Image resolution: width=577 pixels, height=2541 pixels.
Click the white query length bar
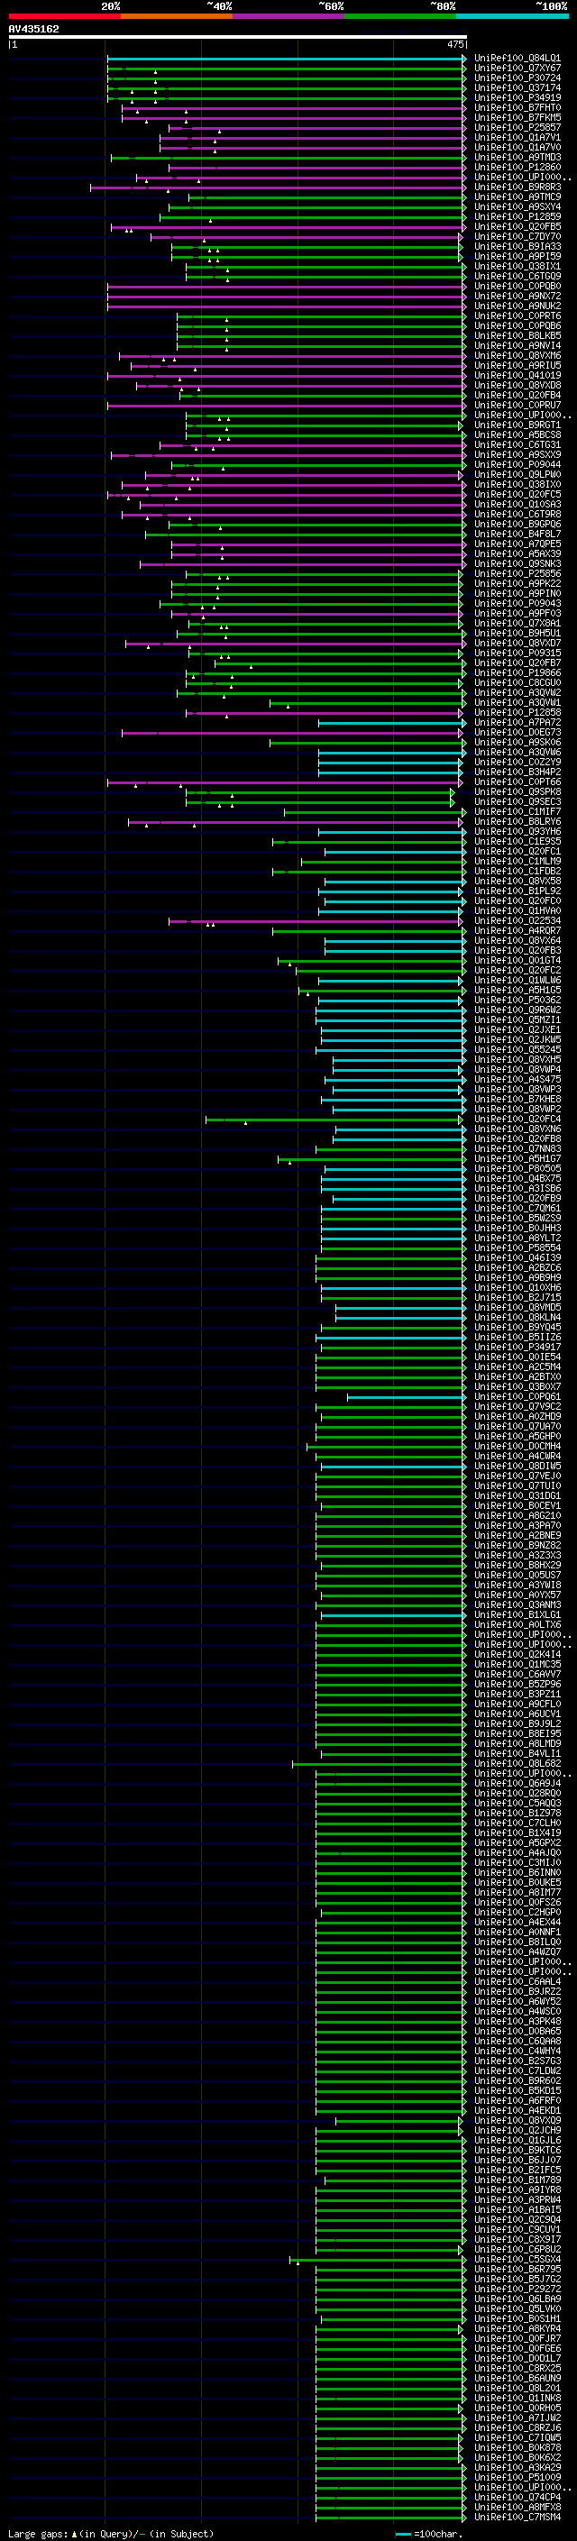pos(238,36)
